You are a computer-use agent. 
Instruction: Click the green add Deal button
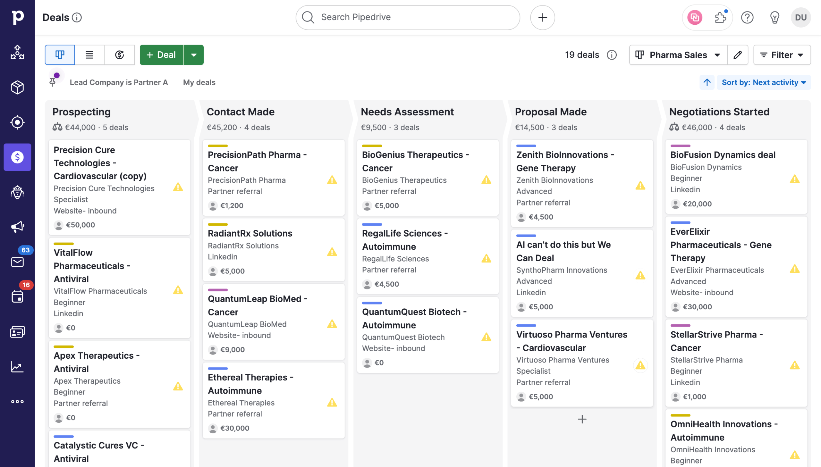tap(161, 55)
